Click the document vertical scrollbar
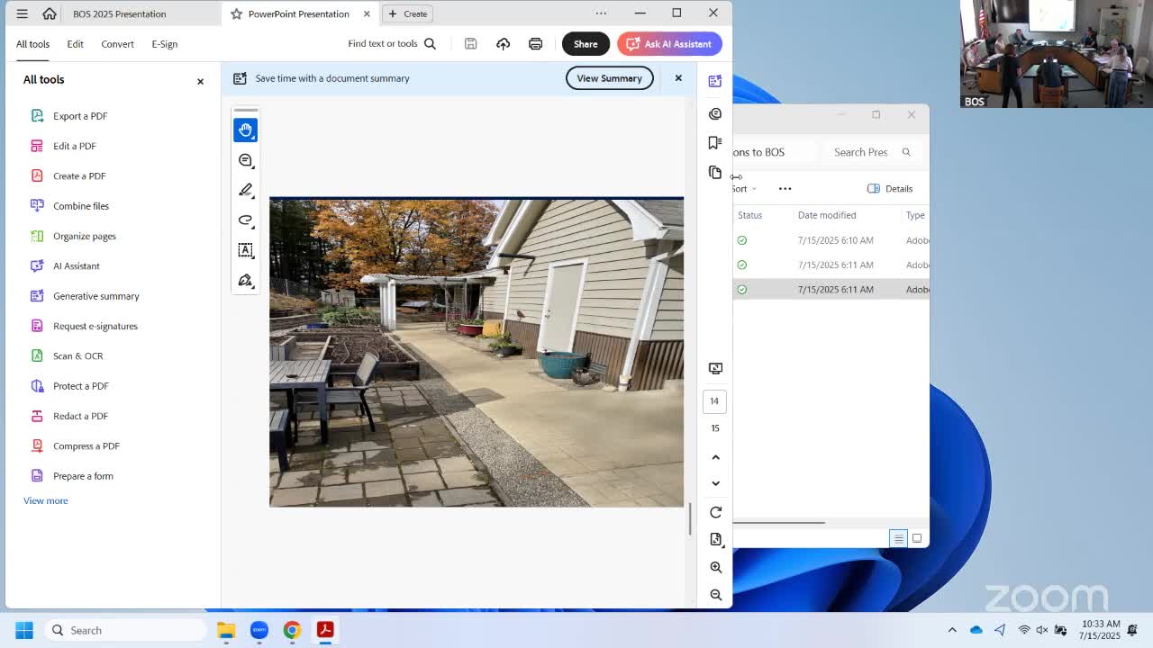 point(690,518)
